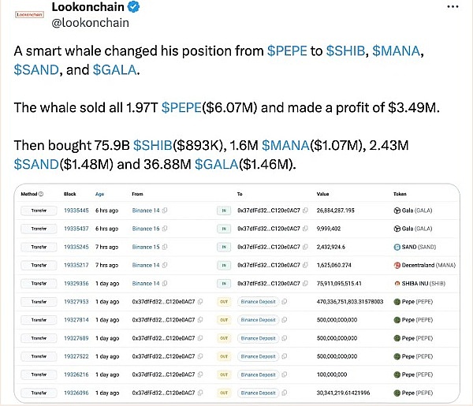Click the help icon beside Method header
This screenshot has height=406, width=473.
(41, 193)
